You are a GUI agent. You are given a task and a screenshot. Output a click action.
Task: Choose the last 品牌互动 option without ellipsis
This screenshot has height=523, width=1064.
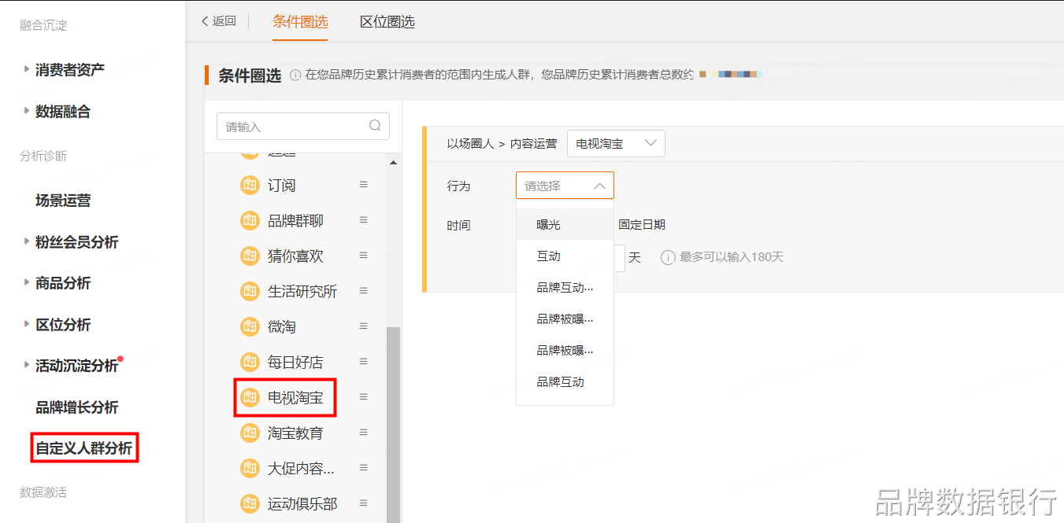point(565,381)
